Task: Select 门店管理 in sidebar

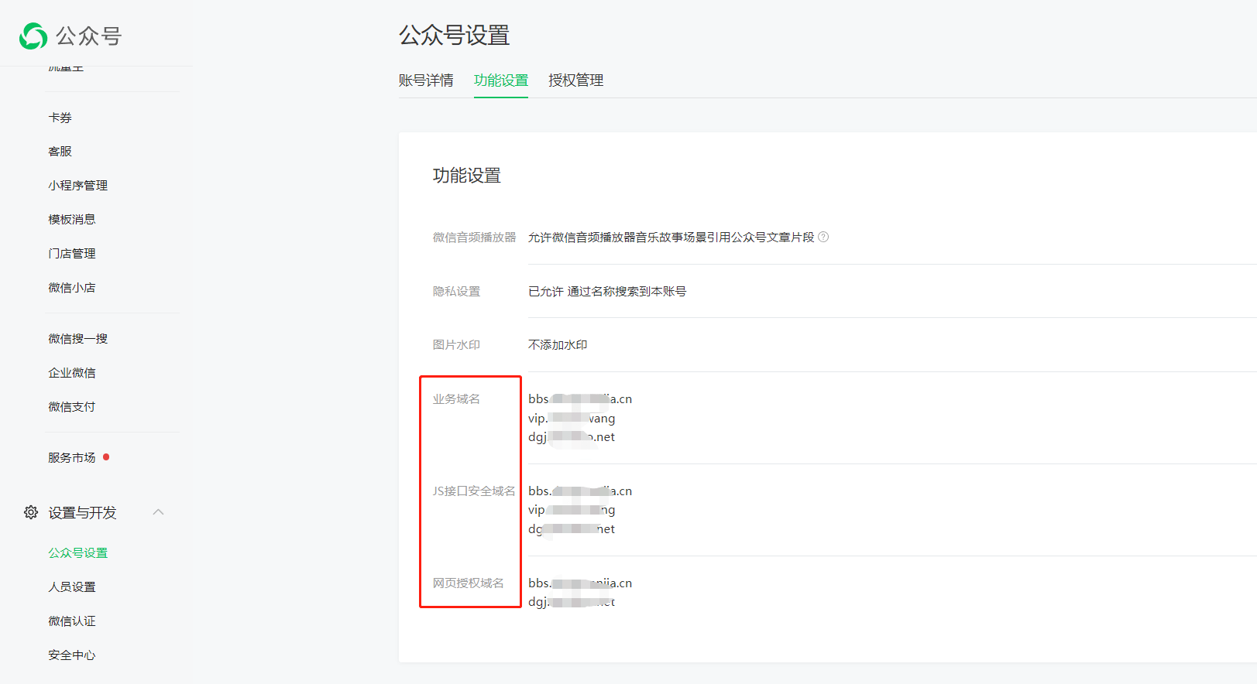Action: (x=72, y=254)
